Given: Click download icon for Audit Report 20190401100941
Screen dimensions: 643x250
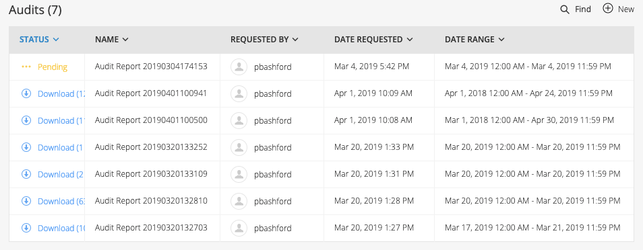Looking at the screenshot, I should (26, 93).
